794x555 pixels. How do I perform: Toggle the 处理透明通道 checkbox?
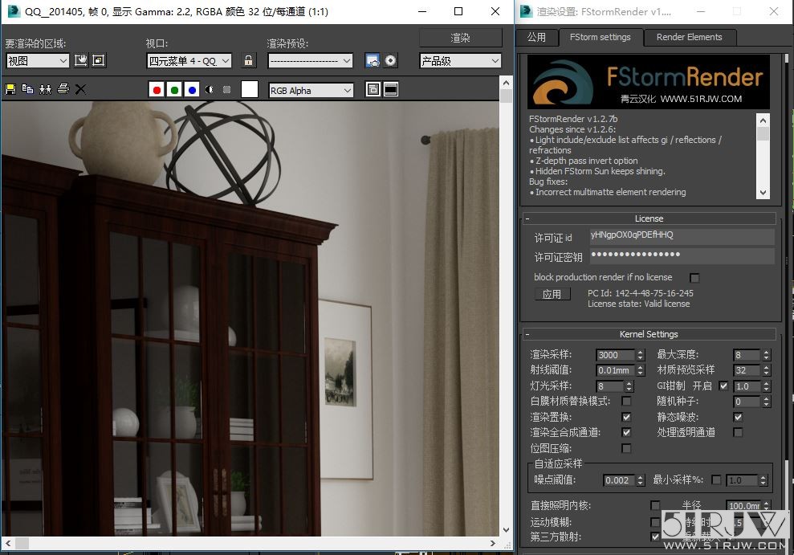pos(738,432)
